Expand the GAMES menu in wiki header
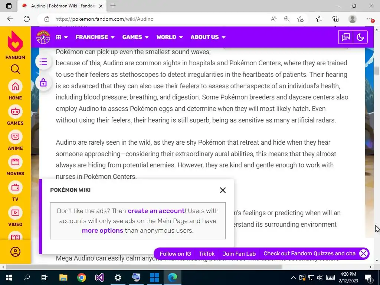The width and height of the screenshot is (380, 285). pyautogui.click(x=135, y=37)
